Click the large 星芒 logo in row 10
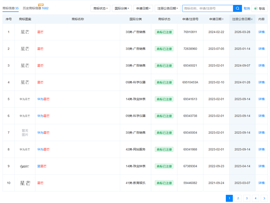Image resolution: width=270 pixels, height=203 pixels. (25, 183)
